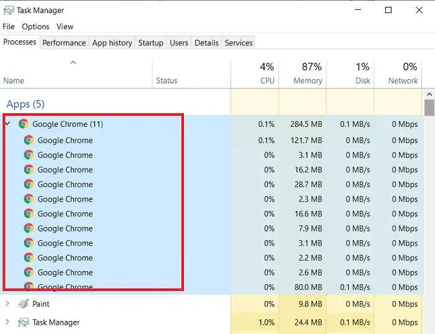Minimize the Task Manager window
Viewport: 435px width, 334px height.
(x=358, y=11)
